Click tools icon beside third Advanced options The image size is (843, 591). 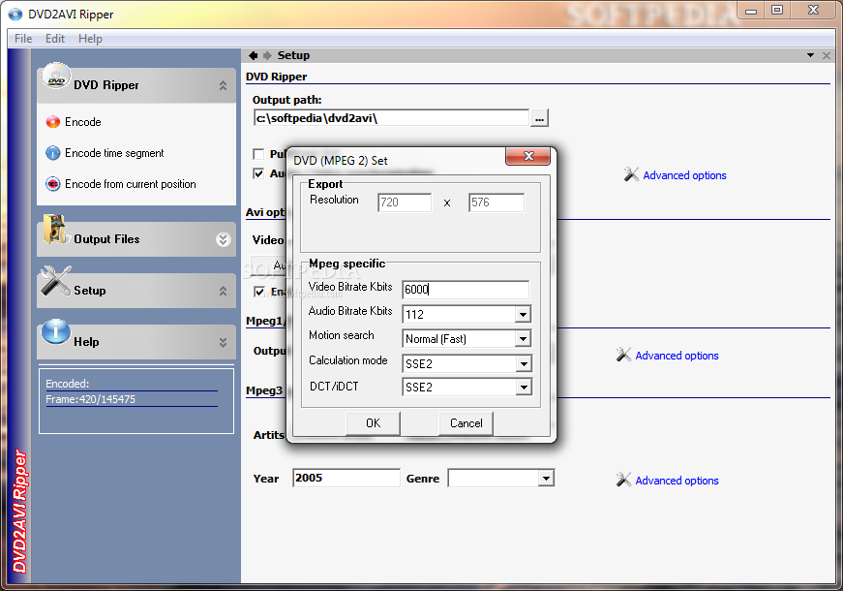(623, 480)
